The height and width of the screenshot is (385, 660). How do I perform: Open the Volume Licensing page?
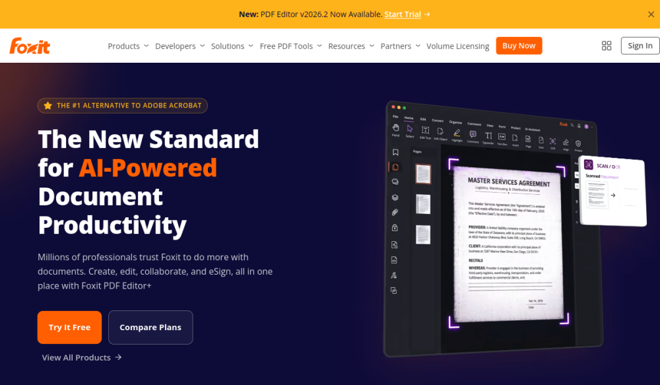[x=457, y=46]
